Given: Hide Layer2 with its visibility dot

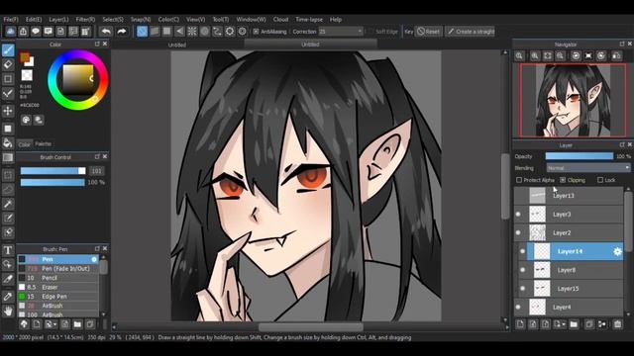Looking at the screenshot, I should coord(518,233).
